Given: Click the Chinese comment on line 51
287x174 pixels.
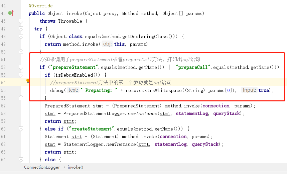Looking at the screenshot, I should pos(120,60).
